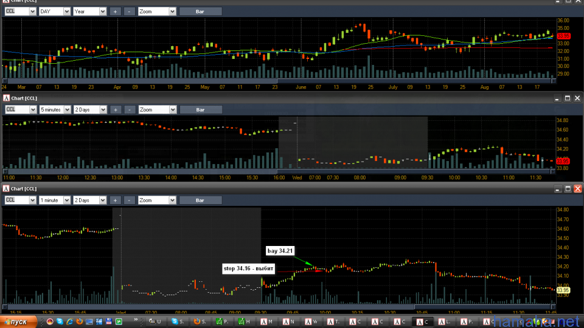584x328 pixels.
Task: Click plus button in 1 minute chart toolbar
Action: [115, 200]
